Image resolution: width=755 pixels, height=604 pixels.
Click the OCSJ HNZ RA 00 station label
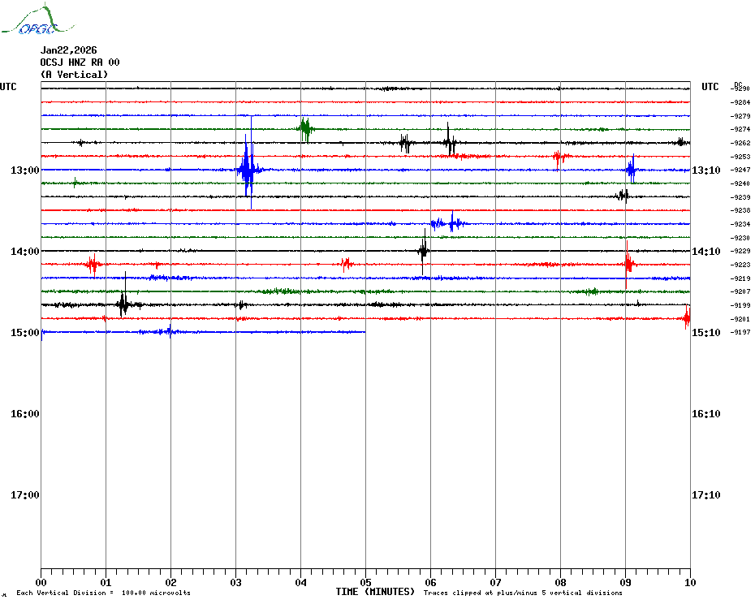click(x=80, y=63)
